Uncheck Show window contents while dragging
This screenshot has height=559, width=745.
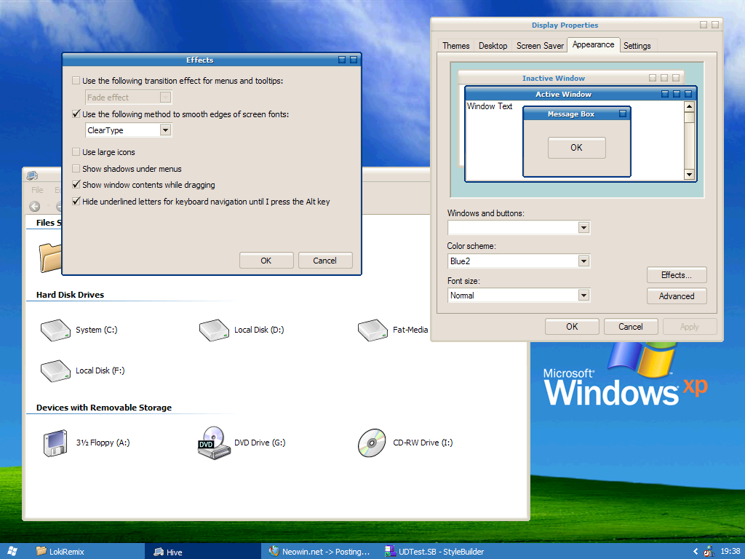[x=76, y=185]
